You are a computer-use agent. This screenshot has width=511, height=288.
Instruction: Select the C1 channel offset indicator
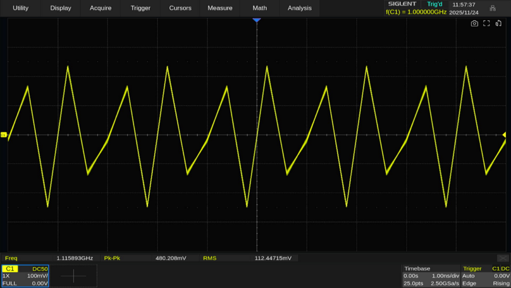(x=4, y=135)
